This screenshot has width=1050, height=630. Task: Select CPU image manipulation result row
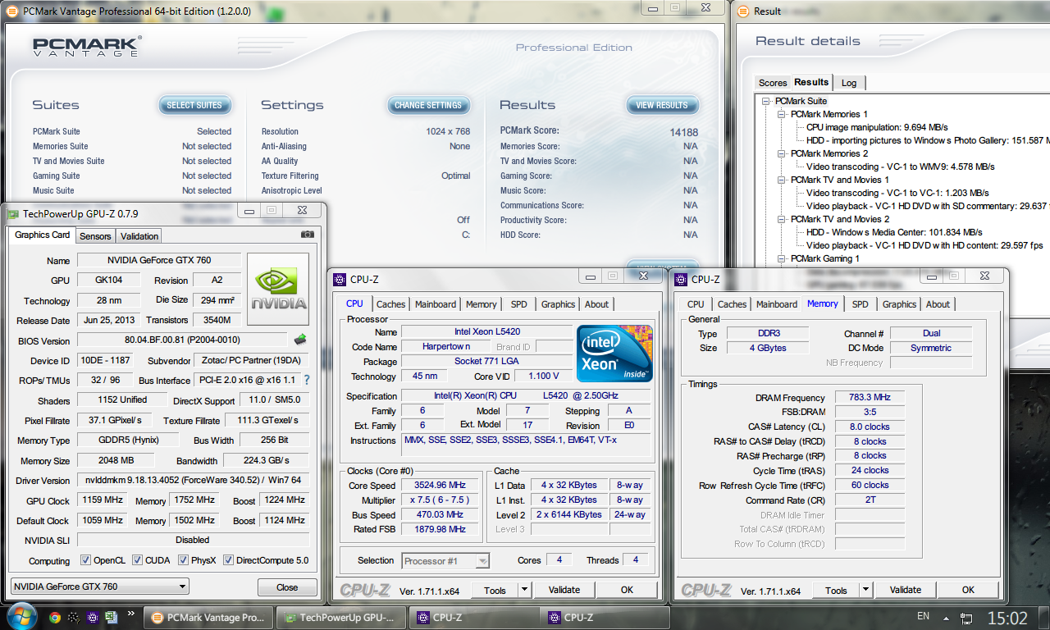pyautogui.click(x=877, y=127)
